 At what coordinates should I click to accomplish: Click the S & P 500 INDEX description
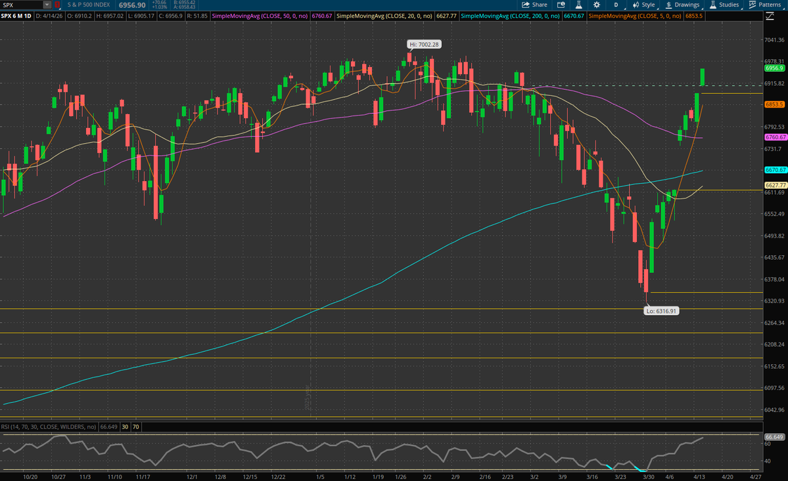tap(89, 5)
